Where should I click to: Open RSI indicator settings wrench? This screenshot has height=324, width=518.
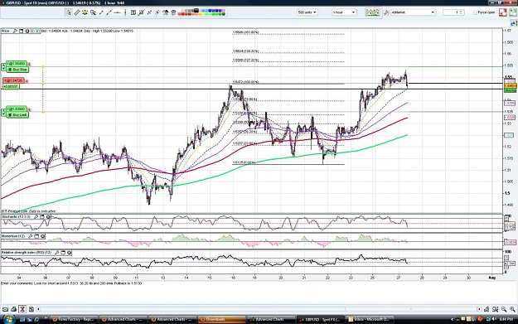pyautogui.click(x=57, y=253)
